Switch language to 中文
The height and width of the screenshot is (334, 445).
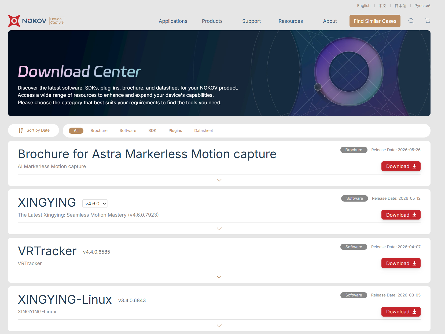[x=383, y=6]
